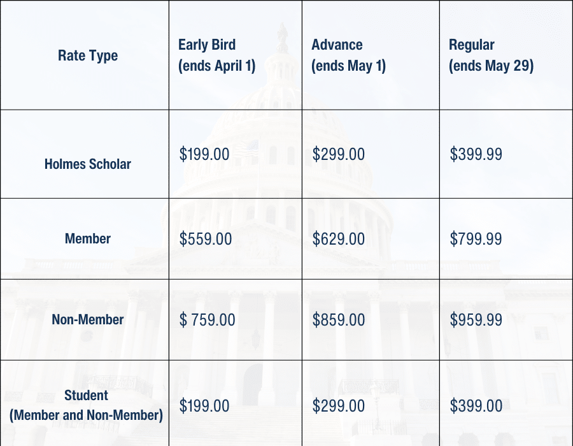Select Non-Member advance price $859.00
The width and height of the screenshot is (573, 446).
[339, 319]
